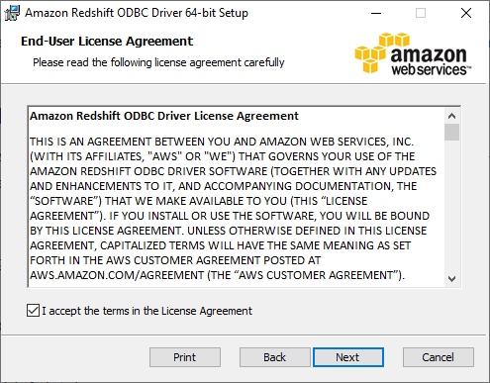
Task: Click the scroll down arrow in license box
Action: tap(451, 279)
